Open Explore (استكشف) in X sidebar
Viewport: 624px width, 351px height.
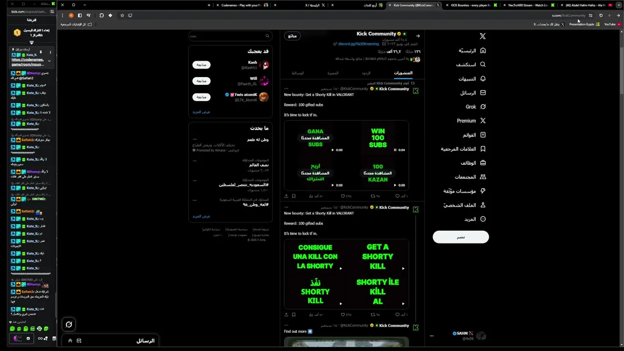(471, 64)
